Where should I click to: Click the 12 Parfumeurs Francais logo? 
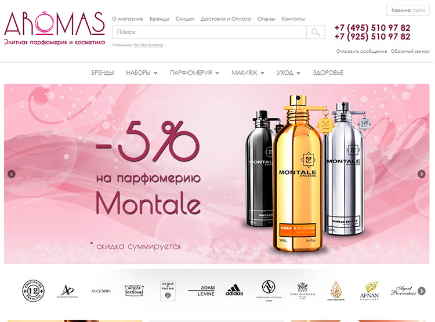pos(33,291)
